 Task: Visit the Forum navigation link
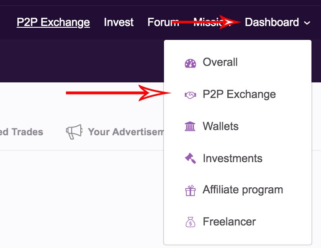[x=164, y=22]
